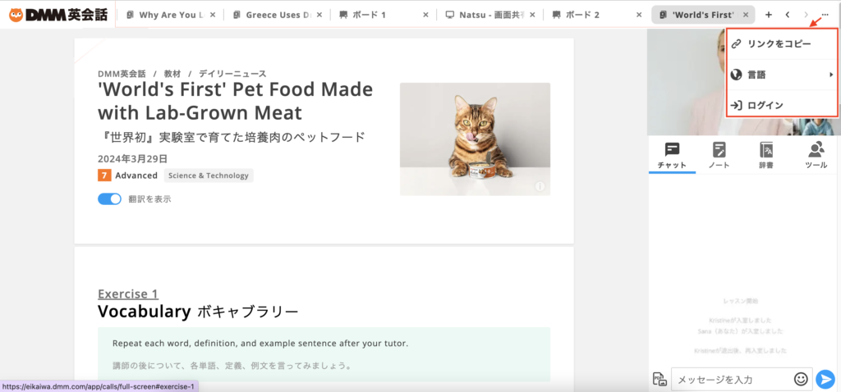Click the blue send message button
Viewport: 841px width, 392px height.
tap(825, 379)
